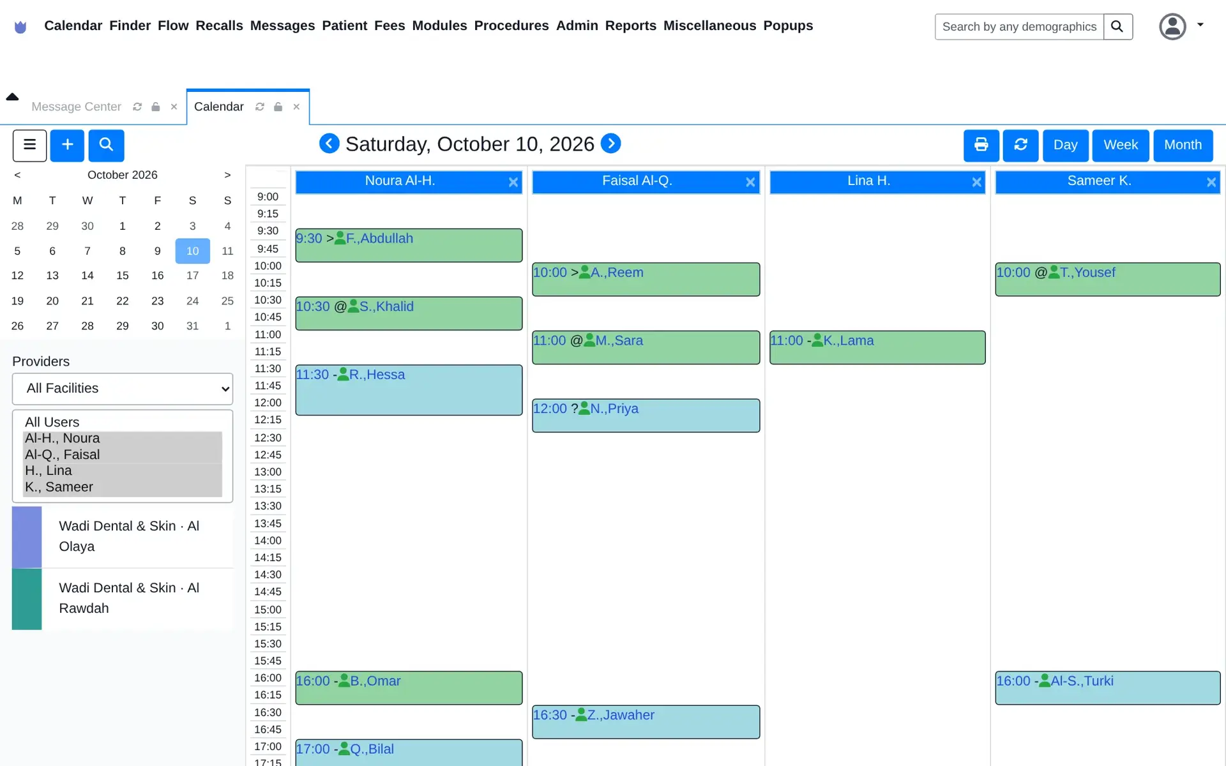This screenshot has height=766, width=1226.
Task: Remove Noura Al-H. provider column
Action: [x=513, y=183]
